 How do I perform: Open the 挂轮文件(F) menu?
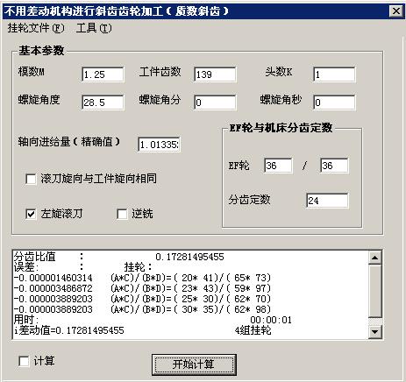[36, 28]
